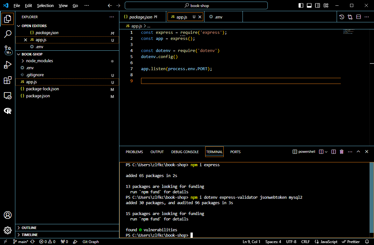Toggle the primary side bar
Screen dimensions: 374x245
pyautogui.click(x=301, y=5)
